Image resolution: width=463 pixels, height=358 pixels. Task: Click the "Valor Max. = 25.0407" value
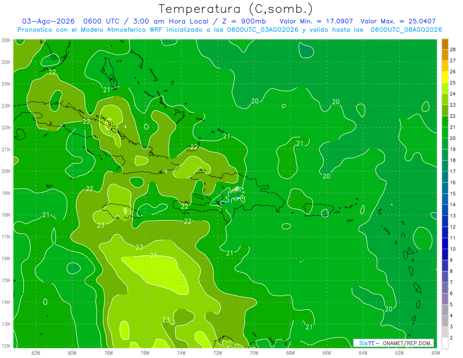pos(398,21)
